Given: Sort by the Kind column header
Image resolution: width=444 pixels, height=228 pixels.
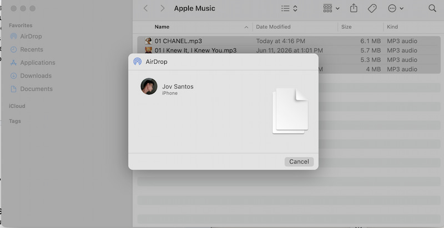Looking at the screenshot, I should coord(392,27).
